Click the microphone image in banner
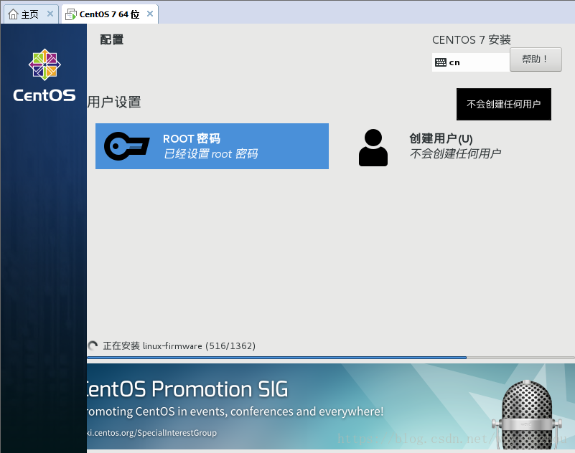 (x=527, y=414)
